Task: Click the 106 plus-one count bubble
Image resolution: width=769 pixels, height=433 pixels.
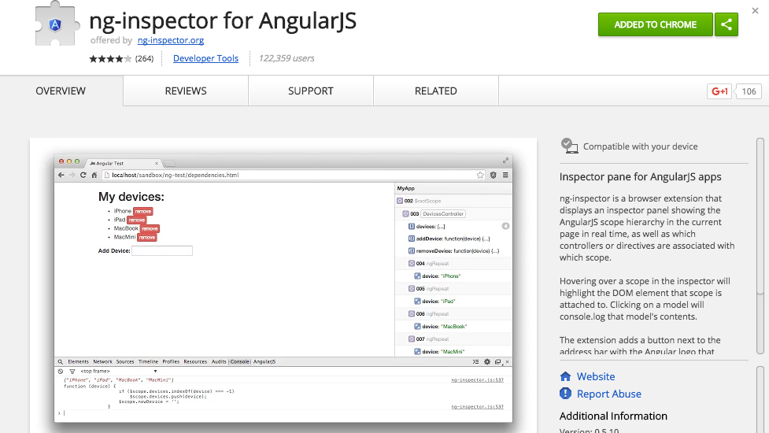Action: coord(749,91)
